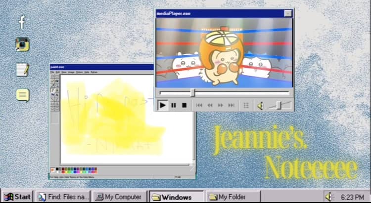This screenshot has height=203, width=371.
Task: Select the Ellipse tool in Paint
Action: 52,109
